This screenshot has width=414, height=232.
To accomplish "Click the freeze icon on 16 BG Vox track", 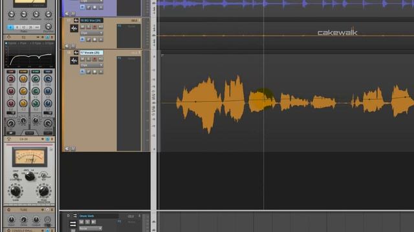I will pos(94,39).
